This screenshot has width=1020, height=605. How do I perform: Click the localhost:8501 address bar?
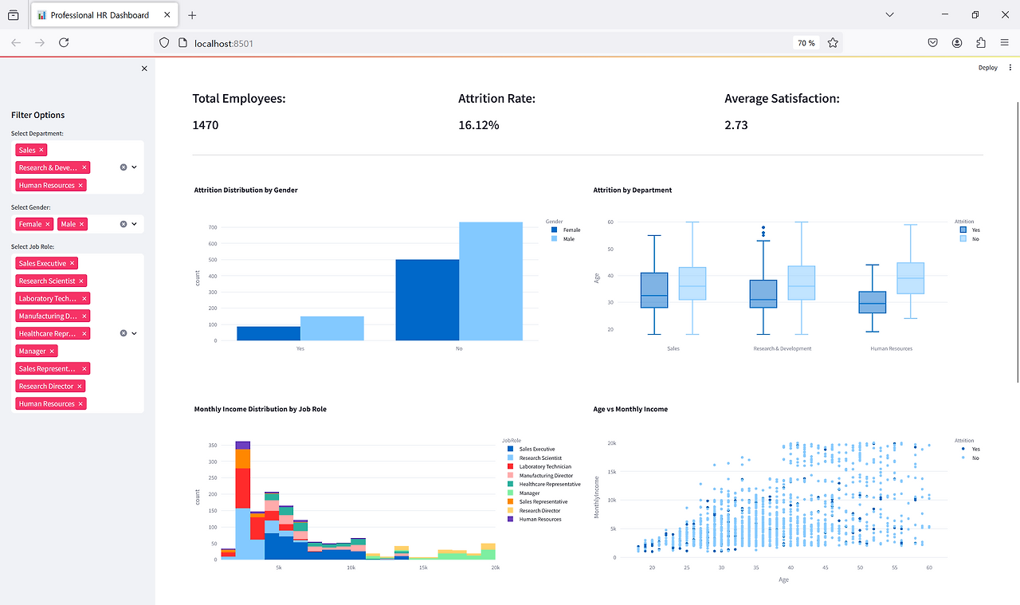point(478,43)
